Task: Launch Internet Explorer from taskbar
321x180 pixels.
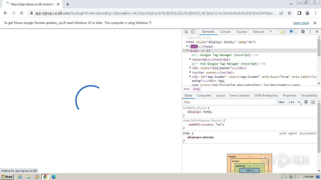Action: (20, 177)
